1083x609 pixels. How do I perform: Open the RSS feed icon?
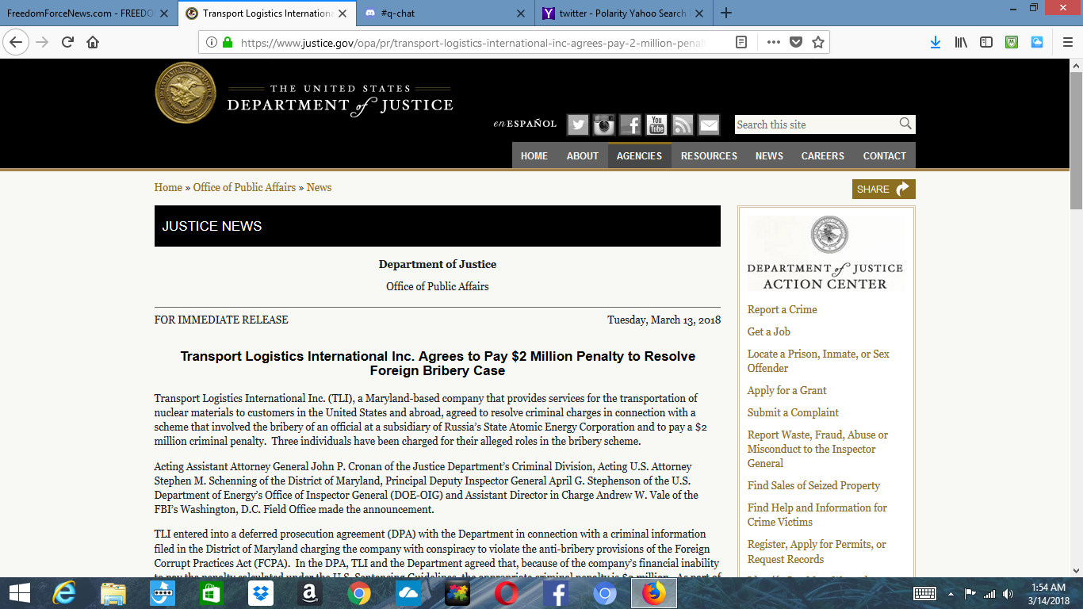[683, 124]
